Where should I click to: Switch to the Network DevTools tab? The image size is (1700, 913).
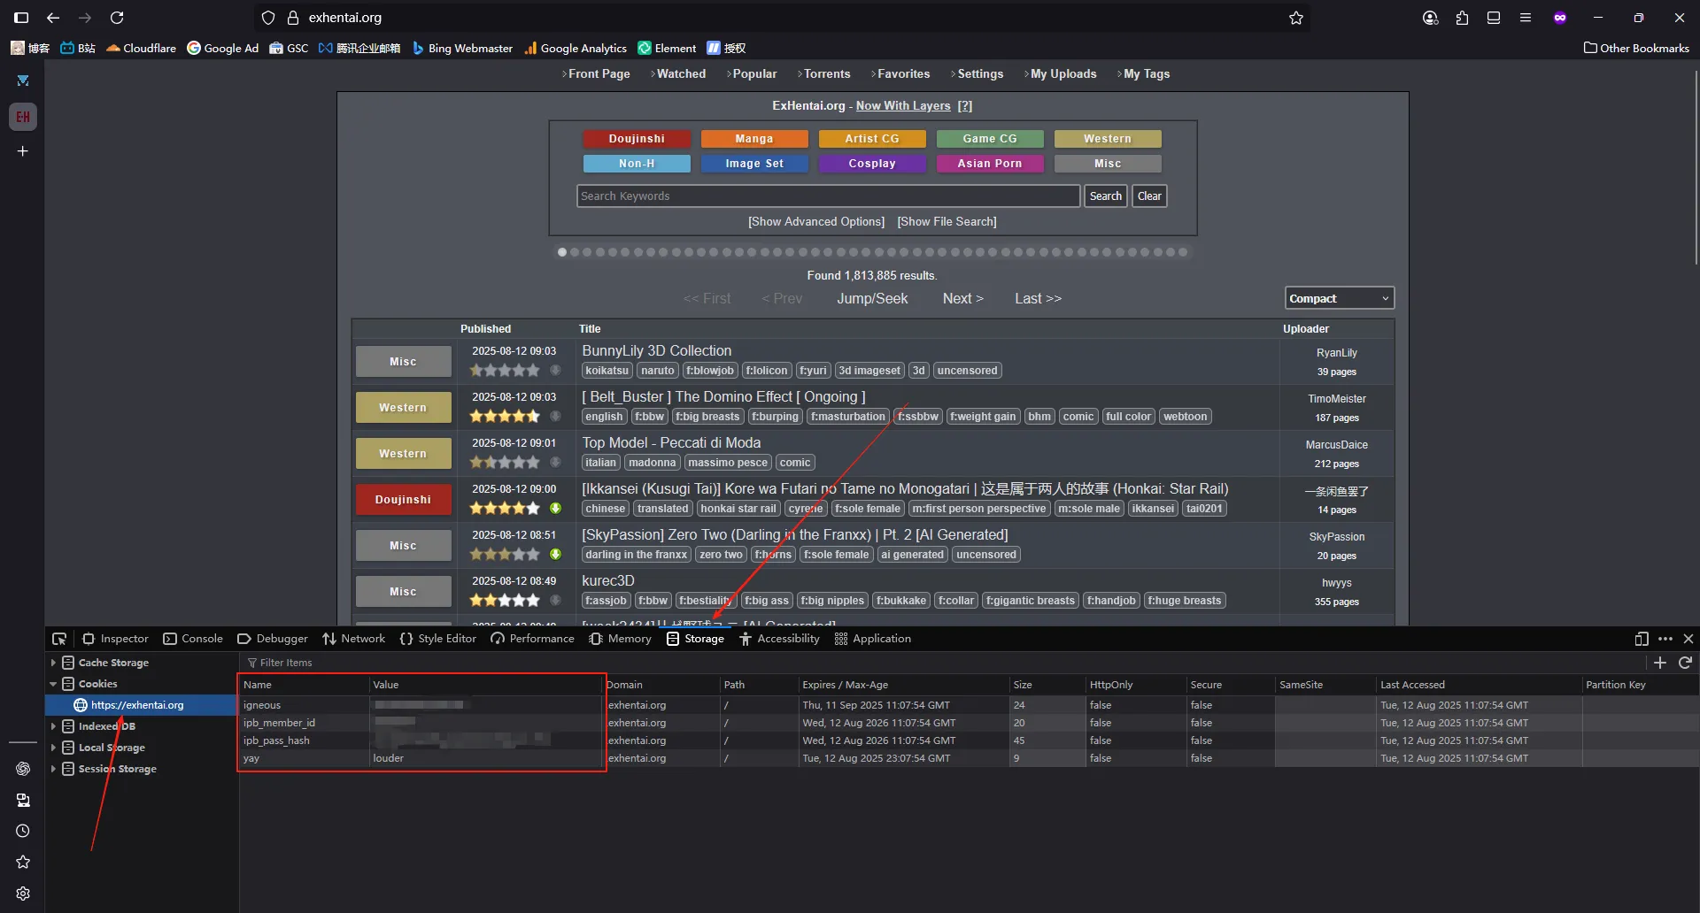coord(354,639)
